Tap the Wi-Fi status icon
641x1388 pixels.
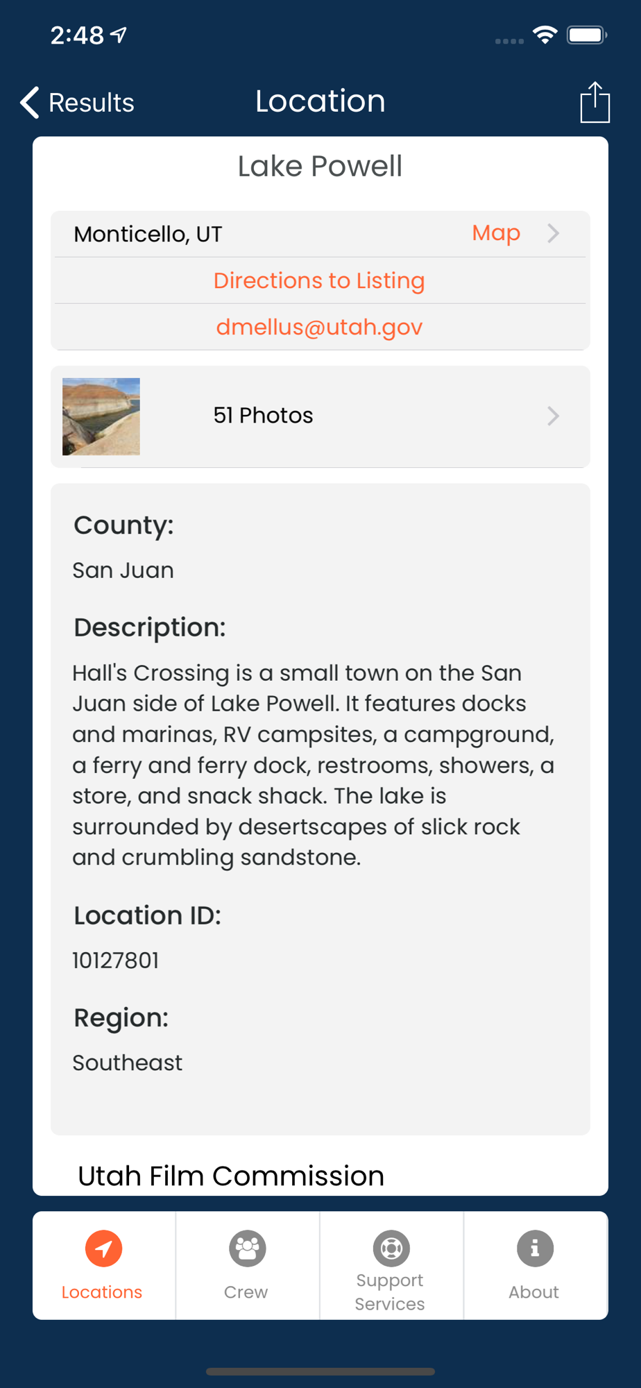[545, 35]
